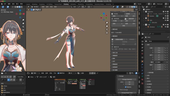170x96 pixels.
Task: Toggle lock for Scale X
Action: coord(165,65)
